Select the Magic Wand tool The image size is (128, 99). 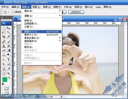9,32
